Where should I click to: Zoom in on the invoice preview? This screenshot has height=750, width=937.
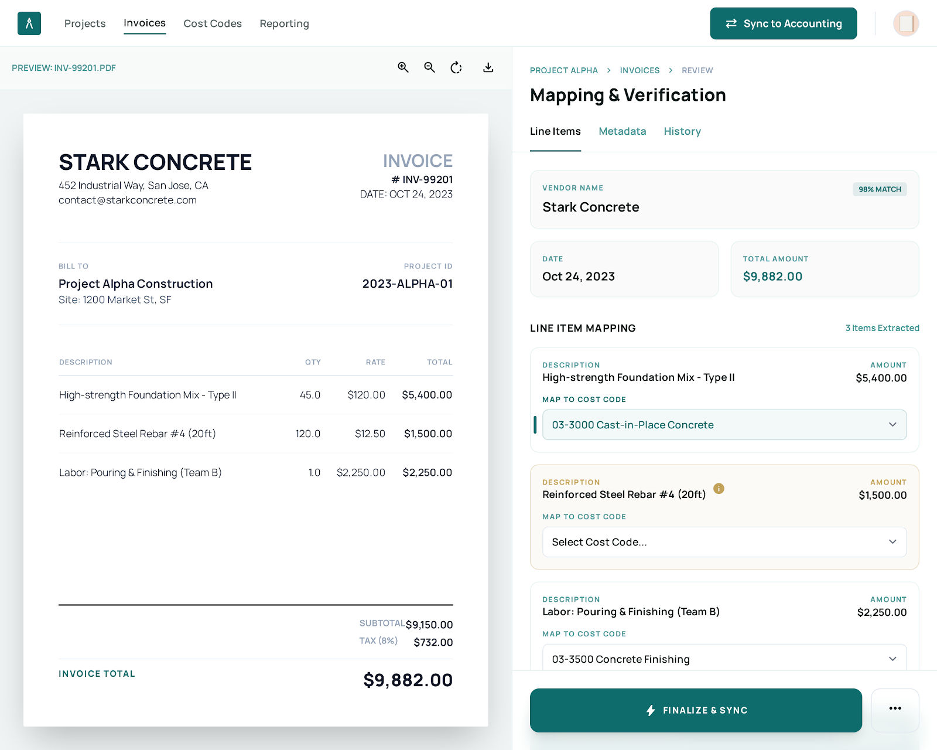(x=402, y=67)
